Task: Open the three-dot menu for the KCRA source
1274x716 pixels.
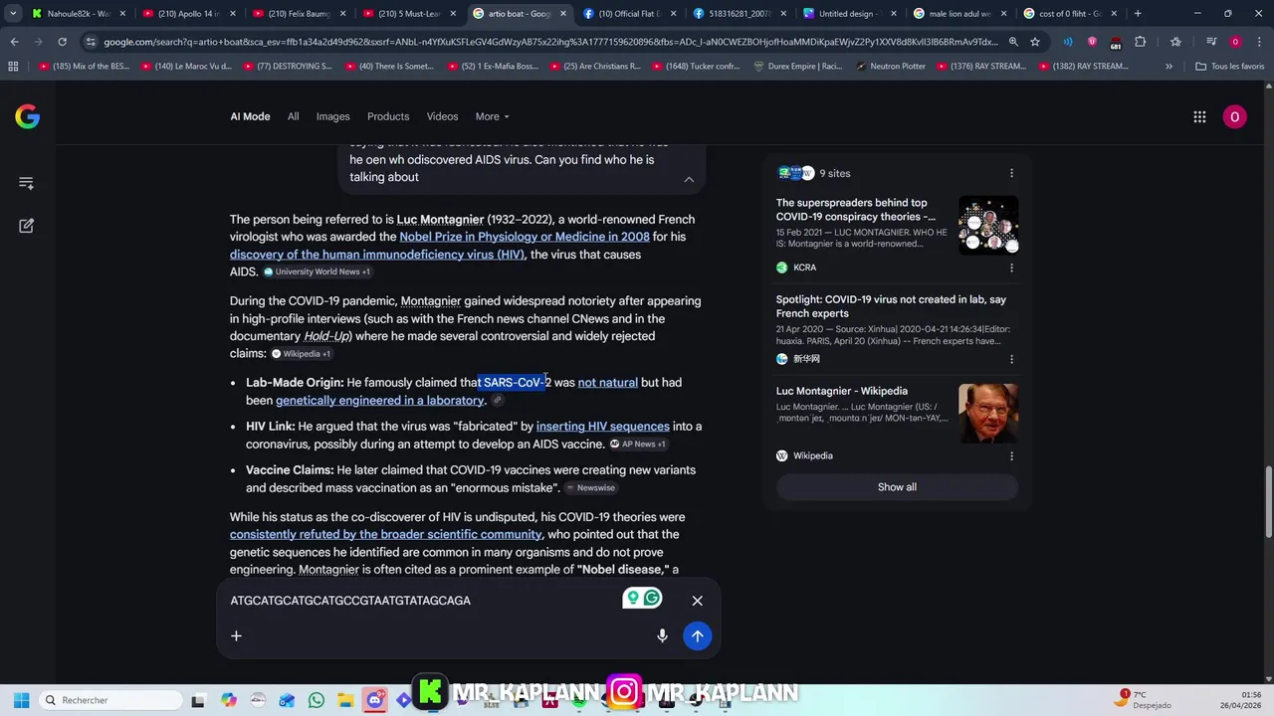Action: click(x=1011, y=268)
